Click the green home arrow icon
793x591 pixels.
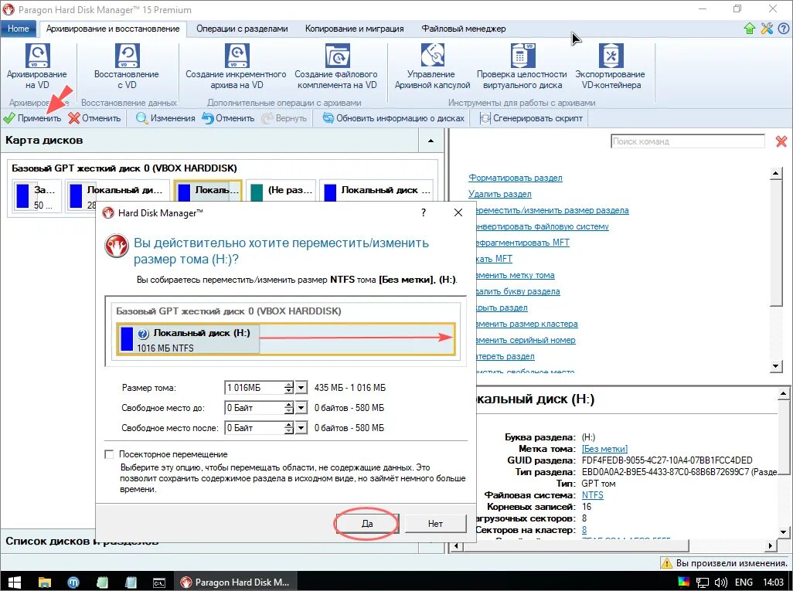pos(750,29)
